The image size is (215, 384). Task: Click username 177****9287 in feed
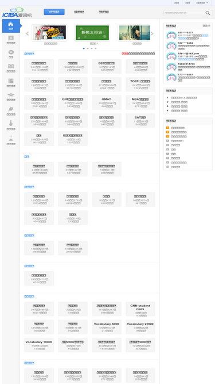tap(185, 74)
